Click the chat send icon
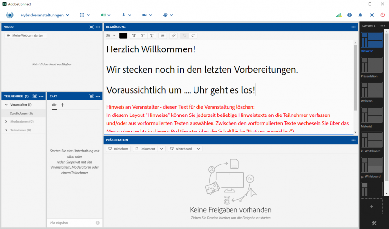 click(x=98, y=223)
